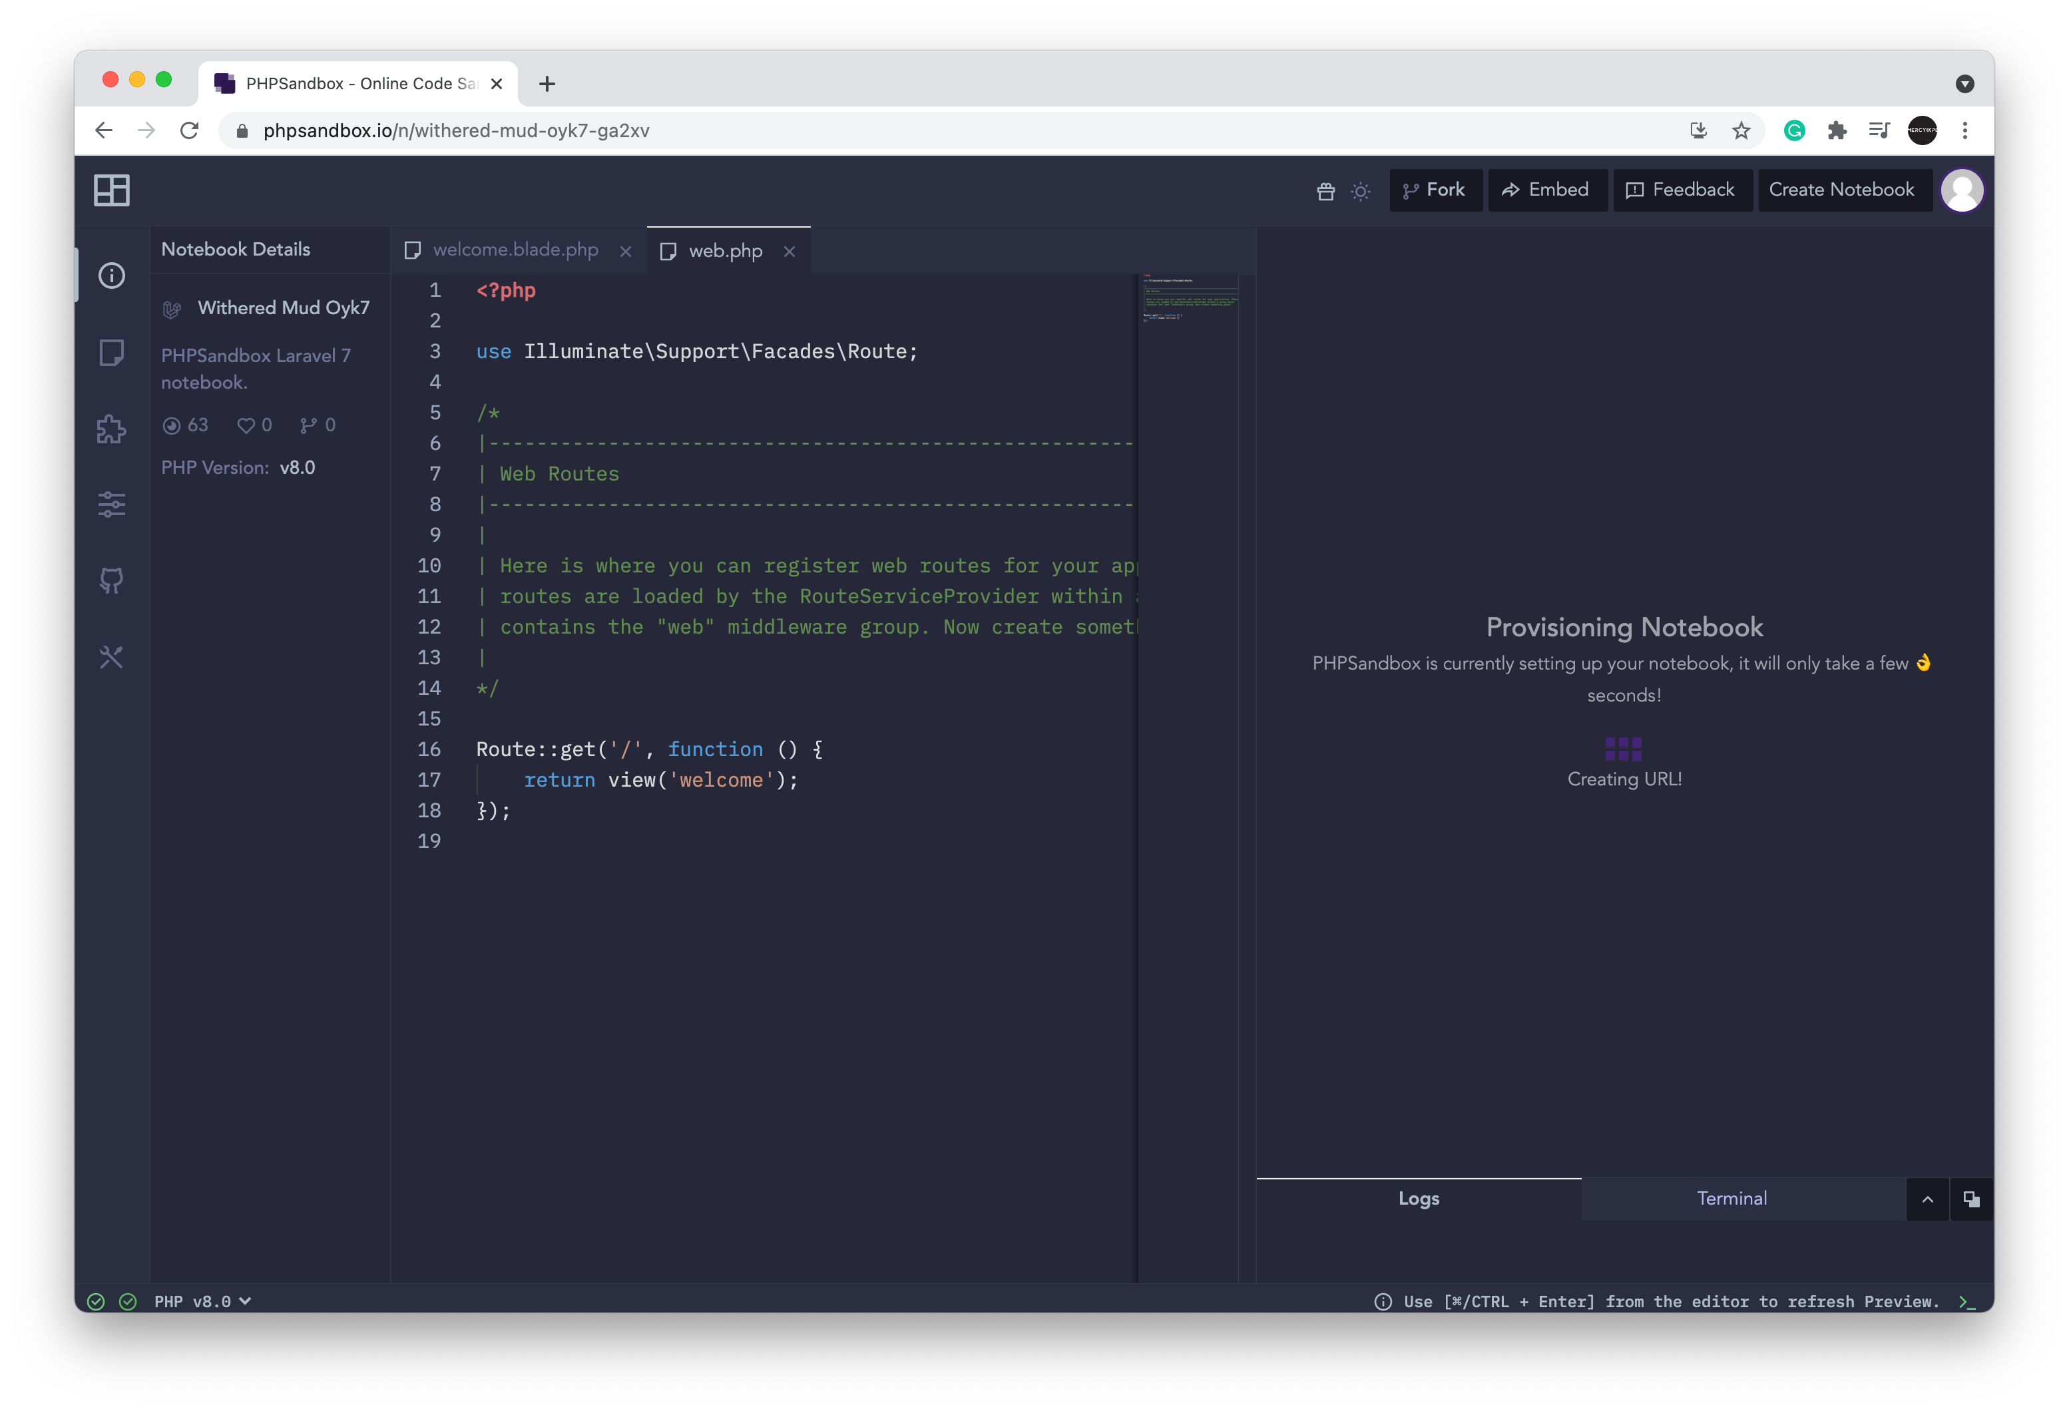Click the layout grid icon top left
The image size is (2069, 1411).
(x=113, y=190)
